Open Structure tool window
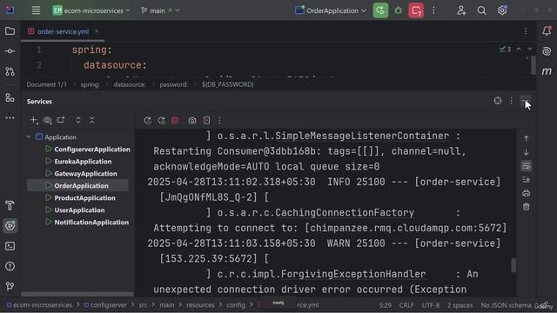The image size is (557, 313). click(x=10, y=97)
